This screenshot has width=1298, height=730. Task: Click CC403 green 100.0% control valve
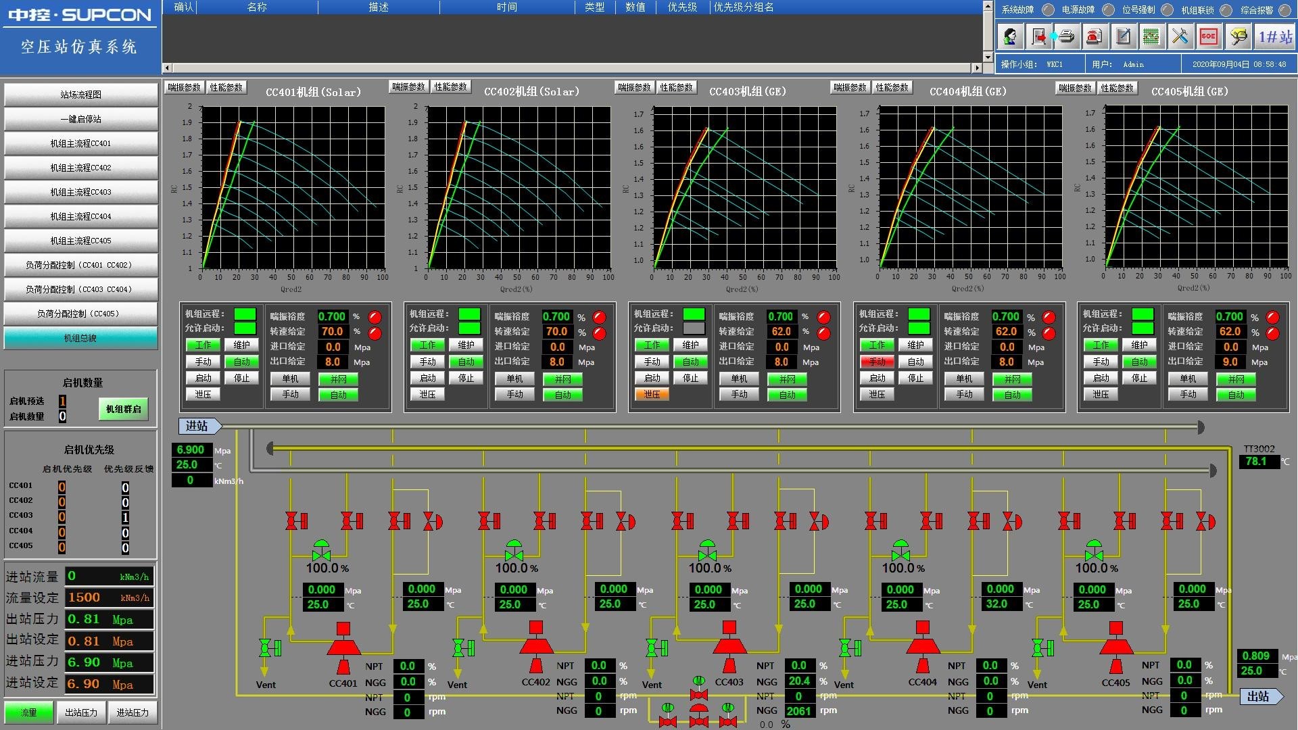point(707,550)
